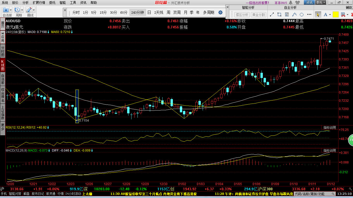Open RSI 指标说明 link
This screenshot has height=198, width=353.
330,128
